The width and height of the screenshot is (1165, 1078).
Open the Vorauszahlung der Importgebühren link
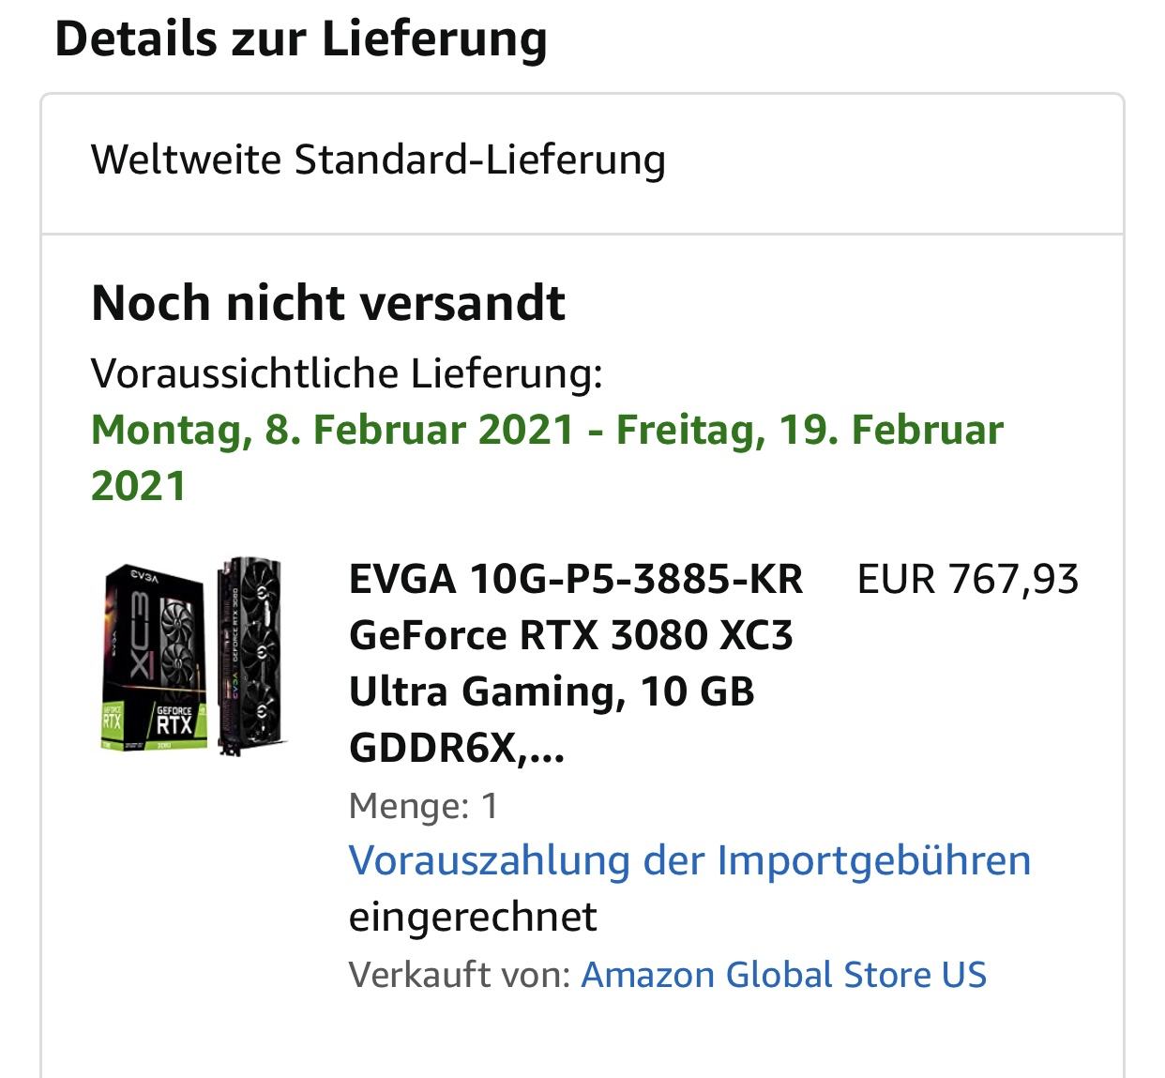tap(689, 860)
